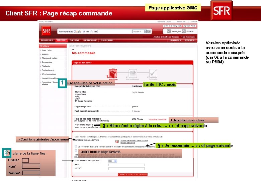Viewport: 261px width, 181px height.
Task: Click the large SFR logo on the slide
Action: click(x=222, y=10)
